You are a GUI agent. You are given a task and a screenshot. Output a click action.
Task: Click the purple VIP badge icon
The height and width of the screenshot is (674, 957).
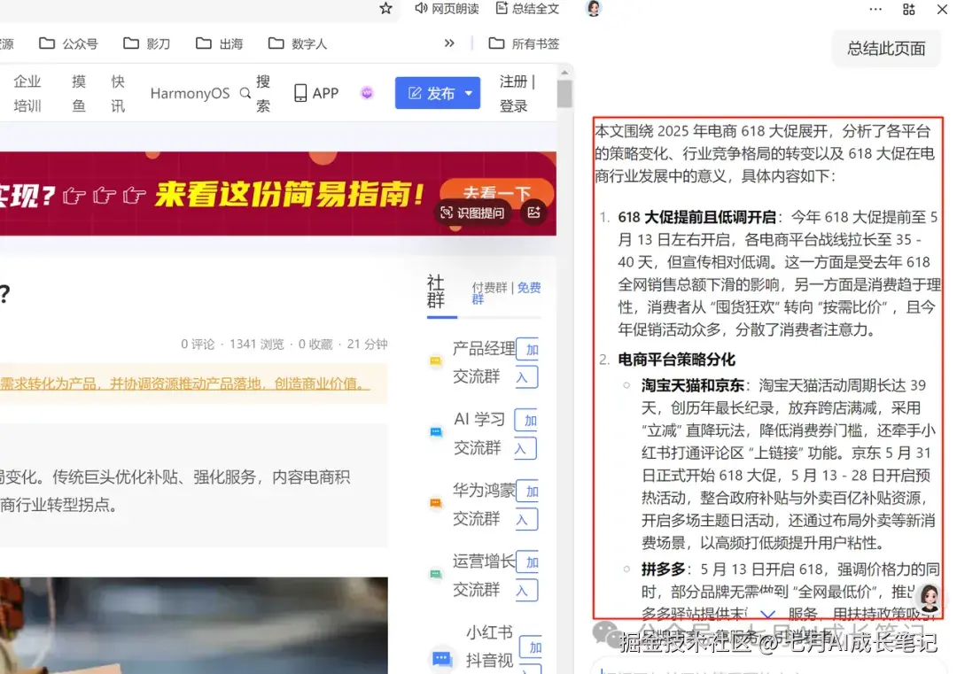367,92
